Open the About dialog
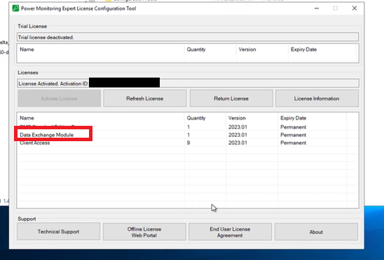 pyautogui.click(x=316, y=232)
